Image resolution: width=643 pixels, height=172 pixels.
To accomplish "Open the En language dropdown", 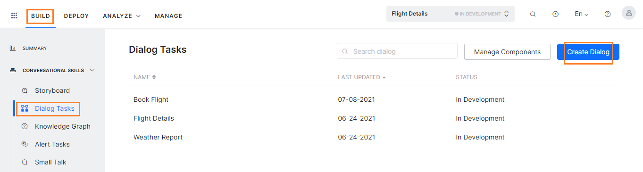I will coord(581,14).
